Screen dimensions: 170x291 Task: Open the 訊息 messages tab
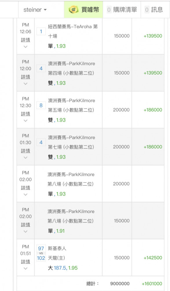(x=154, y=10)
